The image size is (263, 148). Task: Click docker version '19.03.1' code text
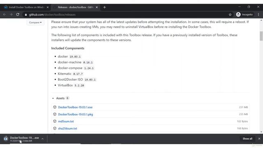tap(75, 57)
